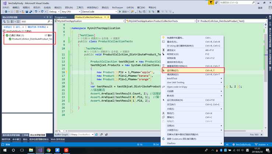Click refresh CodeLens team indicators entry

pos(192,139)
